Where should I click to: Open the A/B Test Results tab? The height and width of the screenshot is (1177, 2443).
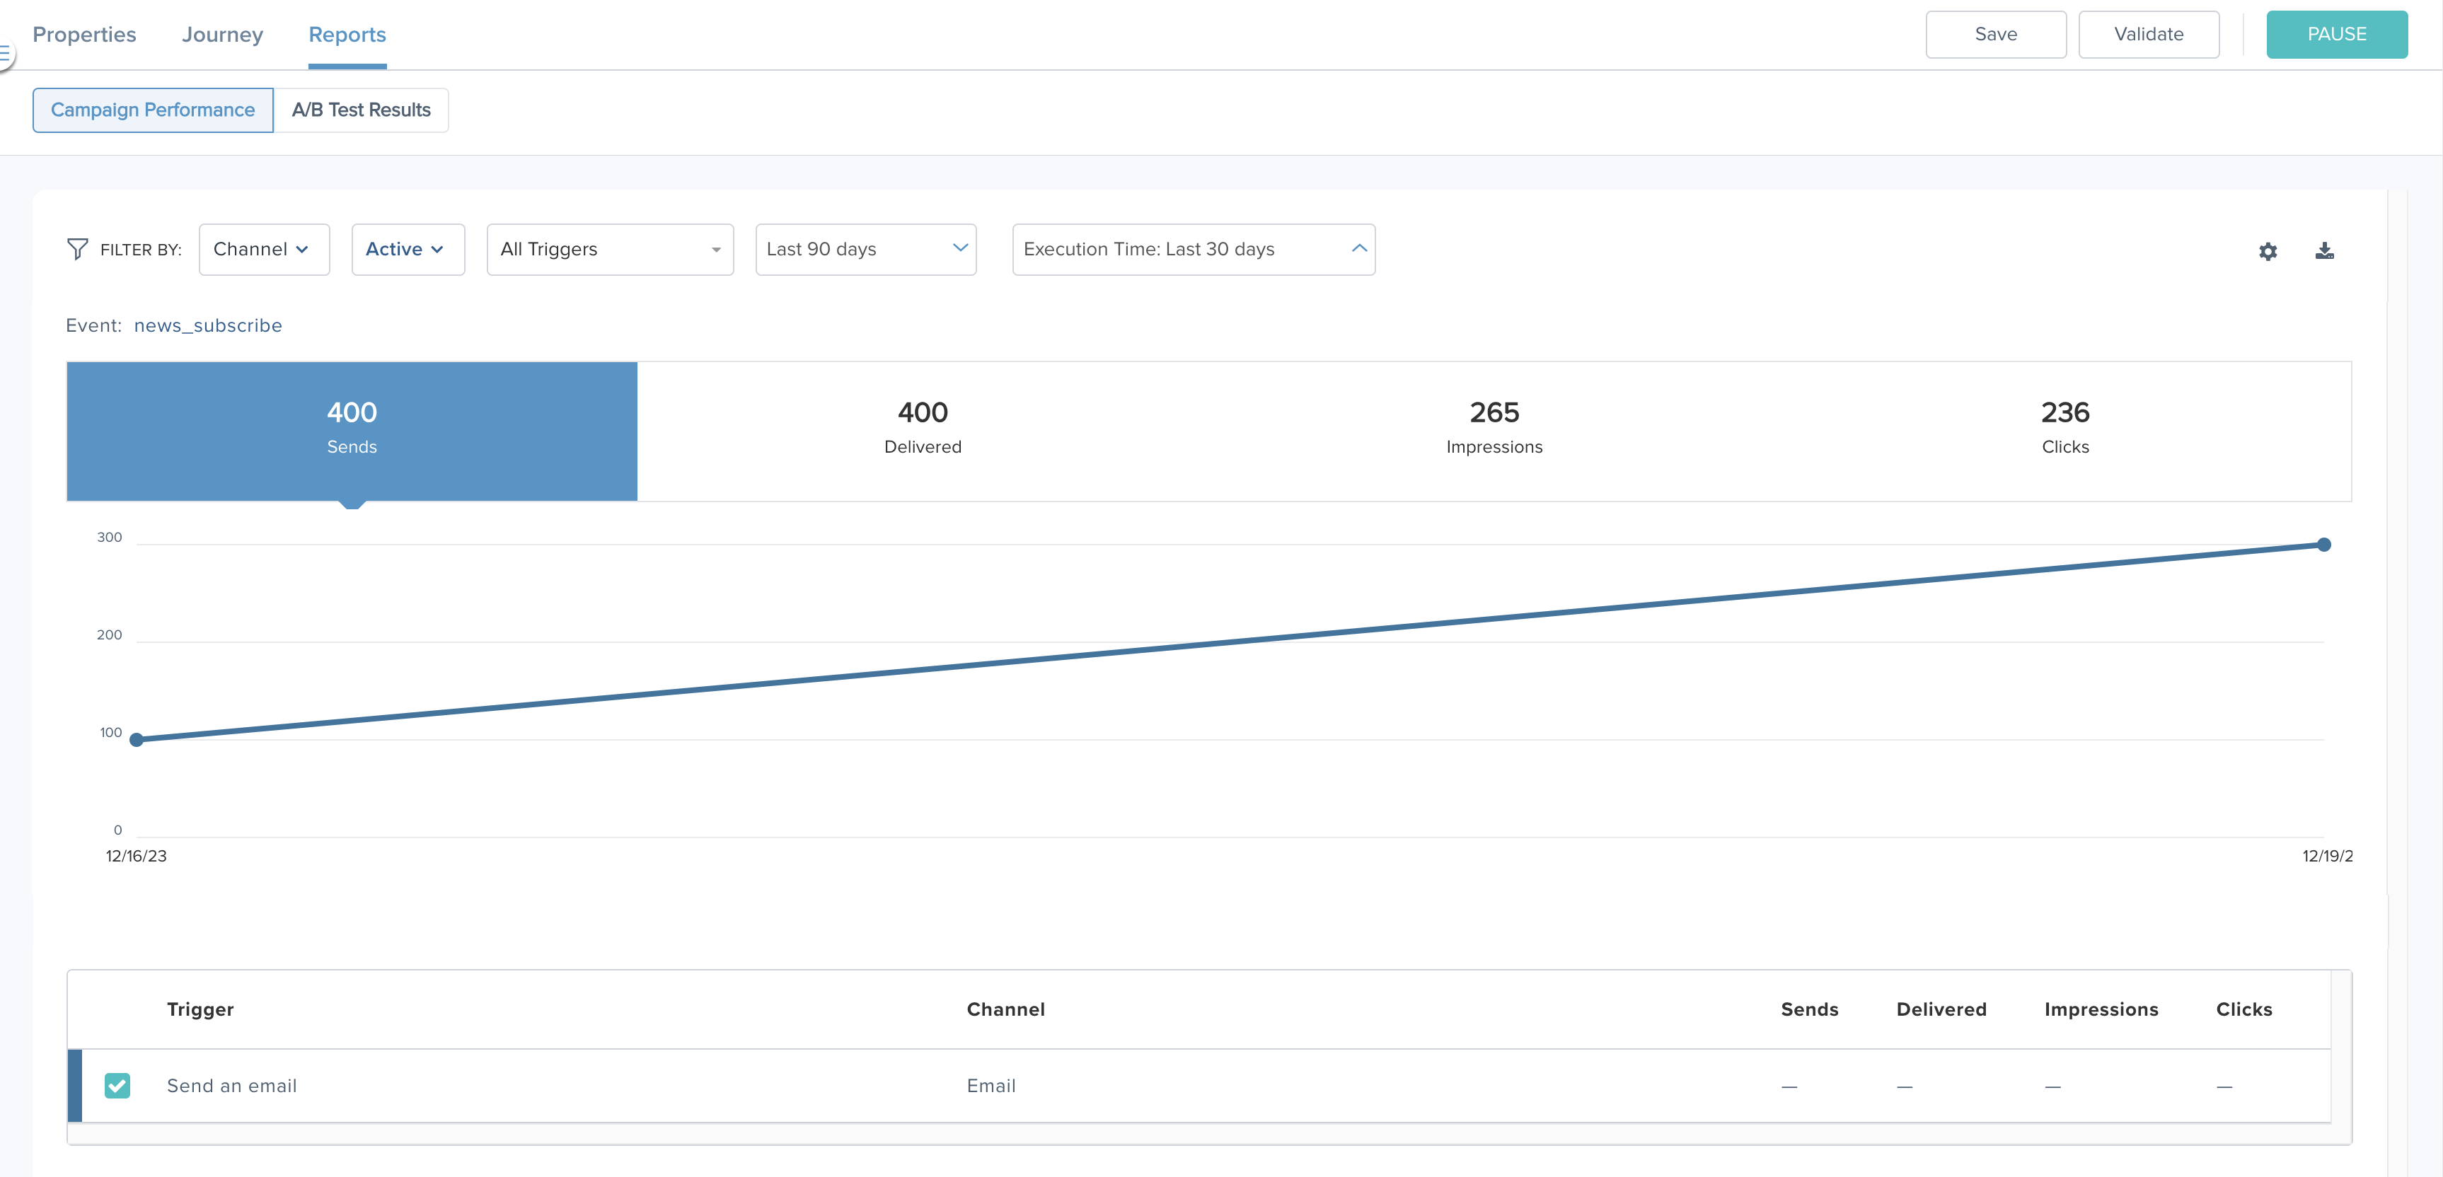click(x=362, y=110)
